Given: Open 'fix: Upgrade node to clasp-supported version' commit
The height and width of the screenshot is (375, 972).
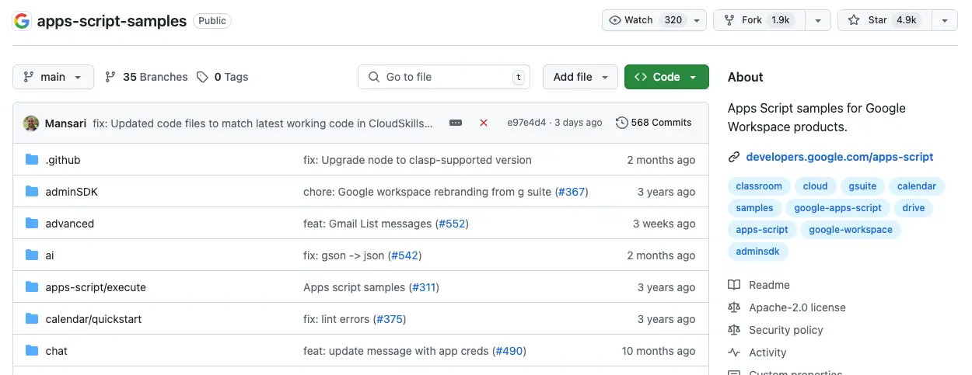Looking at the screenshot, I should (x=418, y=160).
